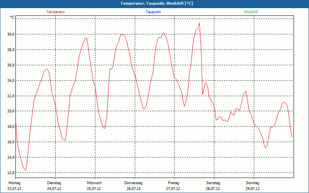Click the 30,0 y-axis value
The width and height of the screenshot is (309, 193).
pos(11,34)
